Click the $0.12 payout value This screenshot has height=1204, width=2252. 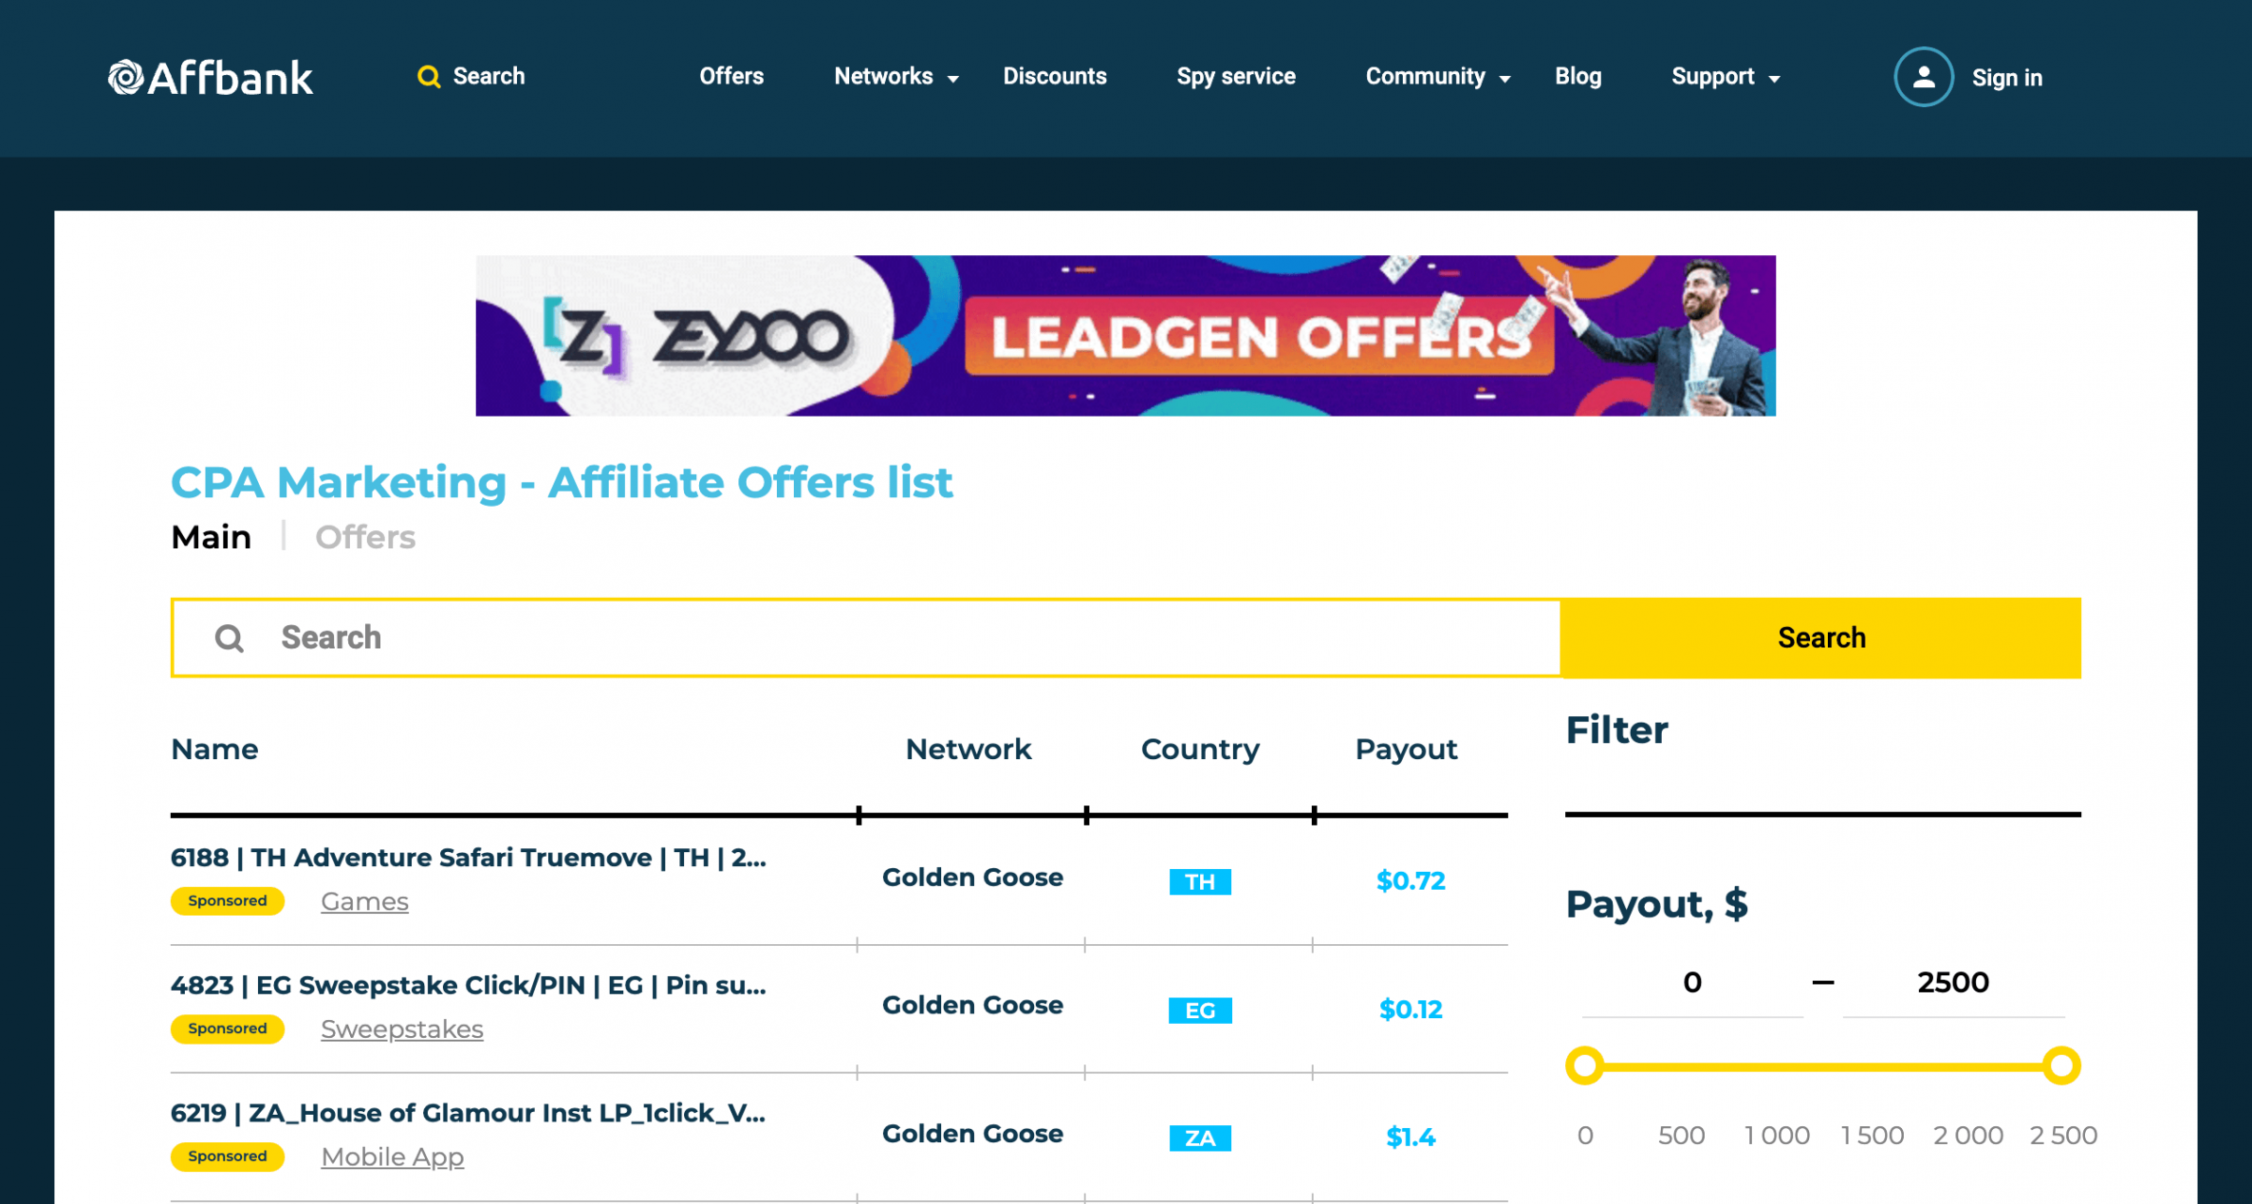point(1410,1010)
